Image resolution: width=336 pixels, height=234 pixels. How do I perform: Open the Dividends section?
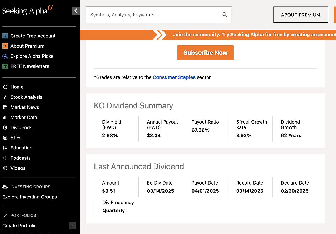(21, 127)
